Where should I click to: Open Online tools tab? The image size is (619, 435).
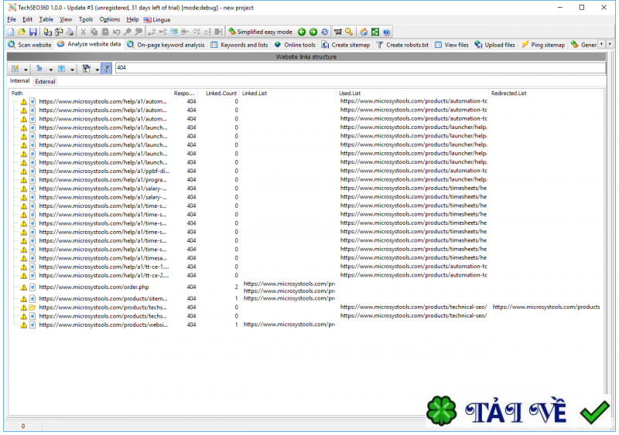coord(295,45)
